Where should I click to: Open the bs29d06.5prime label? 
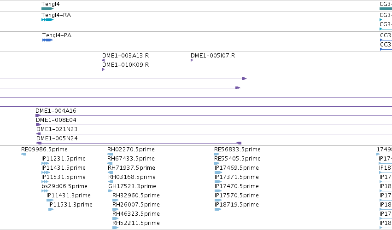tap(64, 186)
